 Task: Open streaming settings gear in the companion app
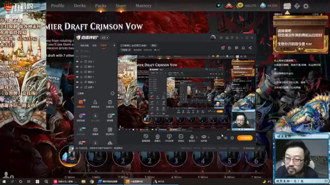(232, 138)
